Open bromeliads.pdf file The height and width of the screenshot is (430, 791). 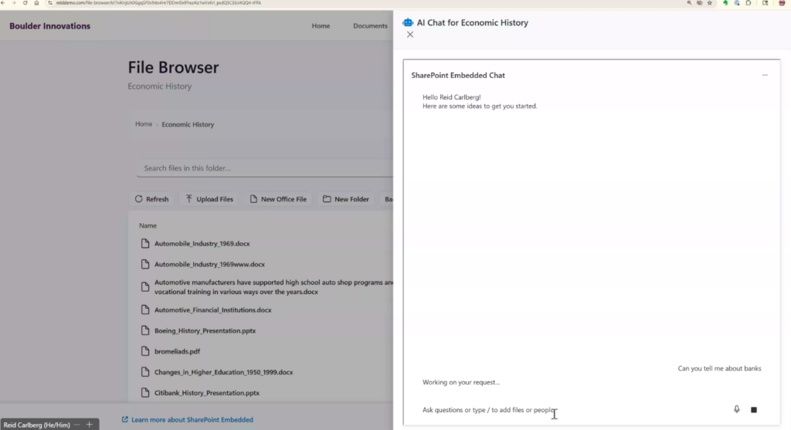click(x=177, y=351)
